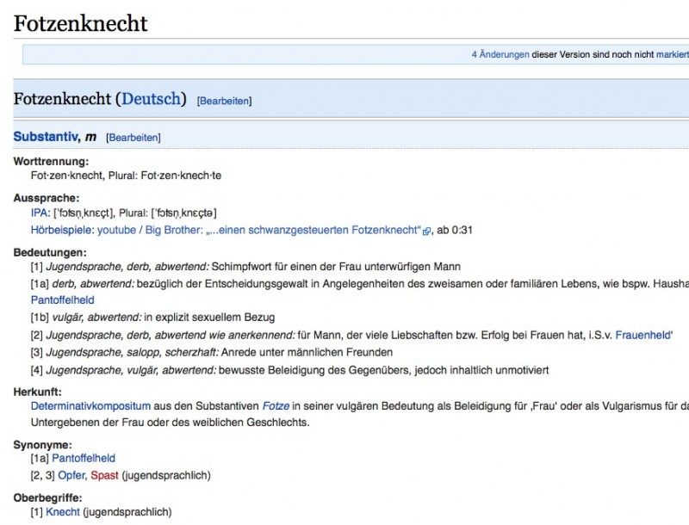Follow the "Frauenheld" link in meaning [2]
689x525 pixels.
click(x=643, y=335)
